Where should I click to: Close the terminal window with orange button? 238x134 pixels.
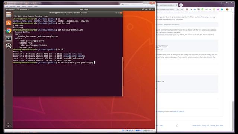pos(121,13)
